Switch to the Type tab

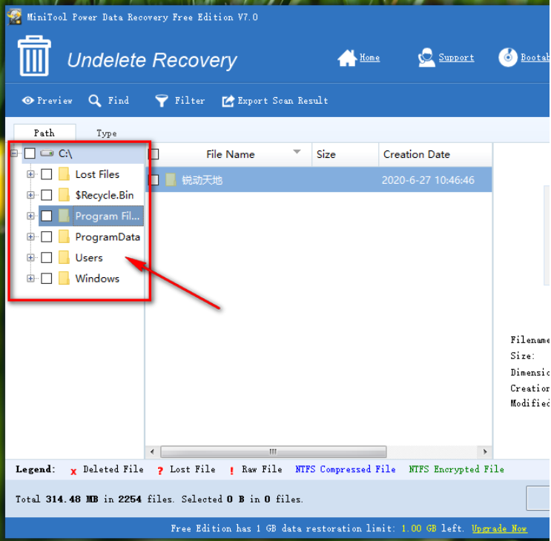[x=107, y=133]
